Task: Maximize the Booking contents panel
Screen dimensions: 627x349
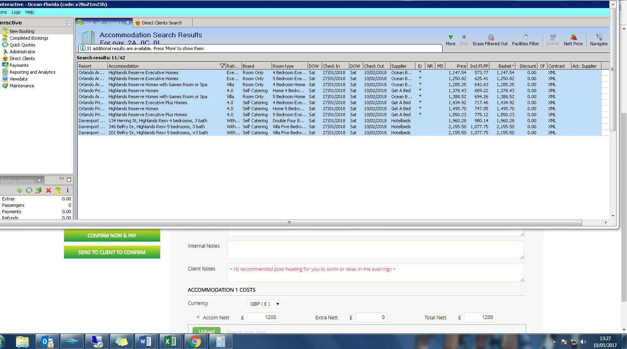Action: coord(69,179)
